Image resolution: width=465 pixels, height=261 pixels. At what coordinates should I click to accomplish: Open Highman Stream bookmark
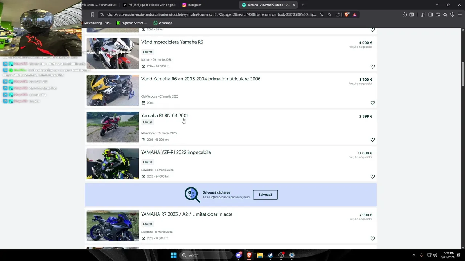tap(132, 23)
